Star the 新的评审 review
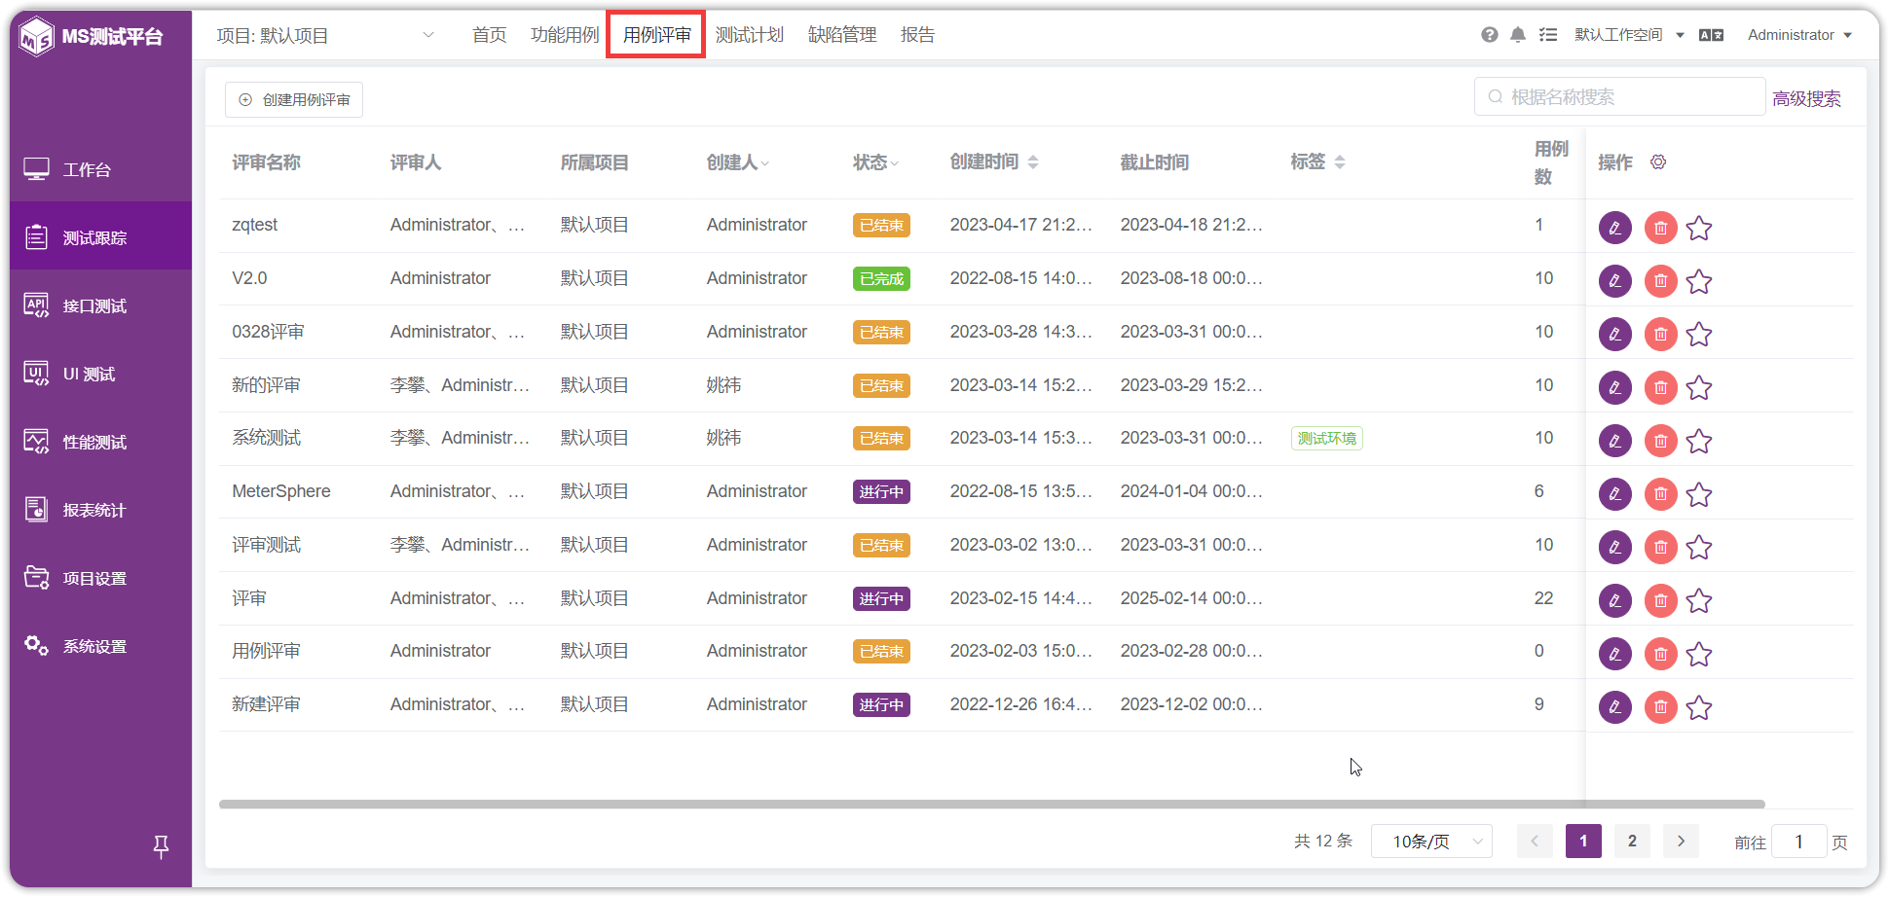 1699,387
